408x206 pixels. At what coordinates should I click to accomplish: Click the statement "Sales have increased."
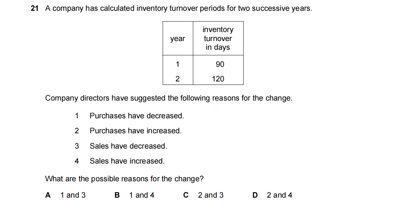tap(127, 161)
